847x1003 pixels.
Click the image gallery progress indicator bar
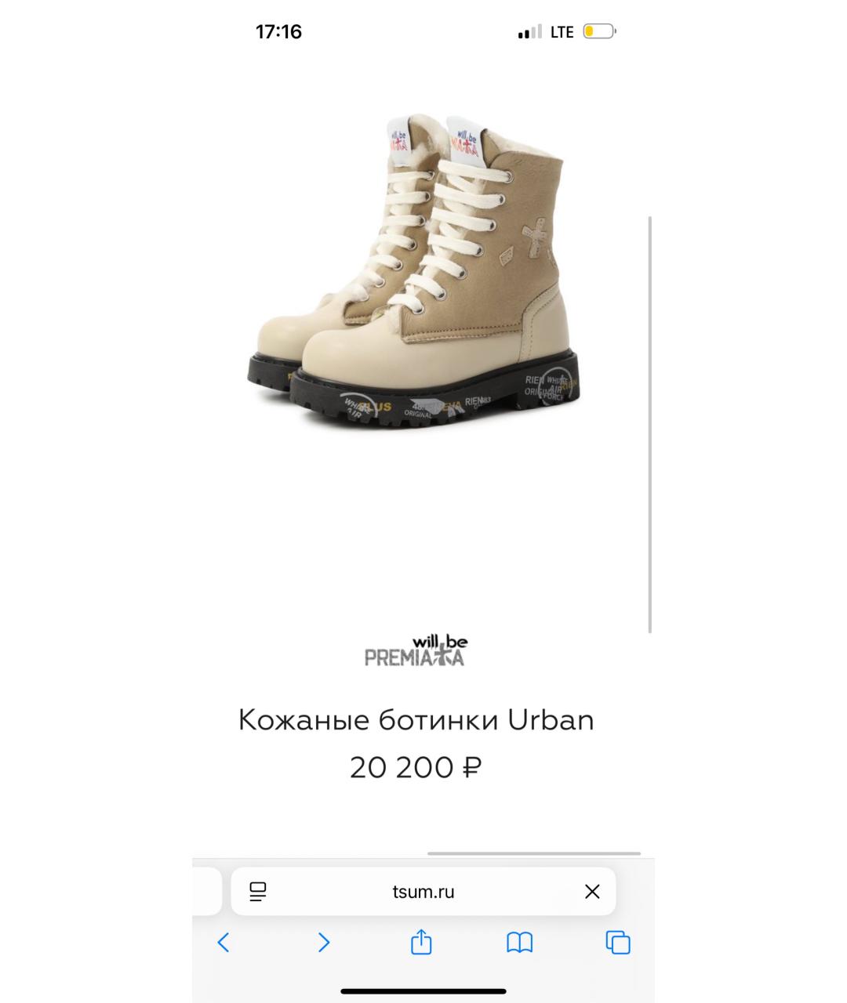pos(534,853)
